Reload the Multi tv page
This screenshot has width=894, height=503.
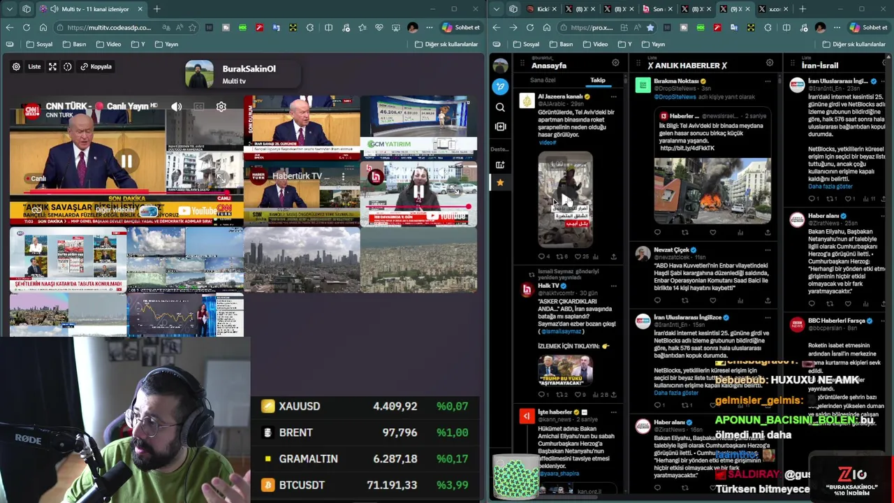click(27, 27)
